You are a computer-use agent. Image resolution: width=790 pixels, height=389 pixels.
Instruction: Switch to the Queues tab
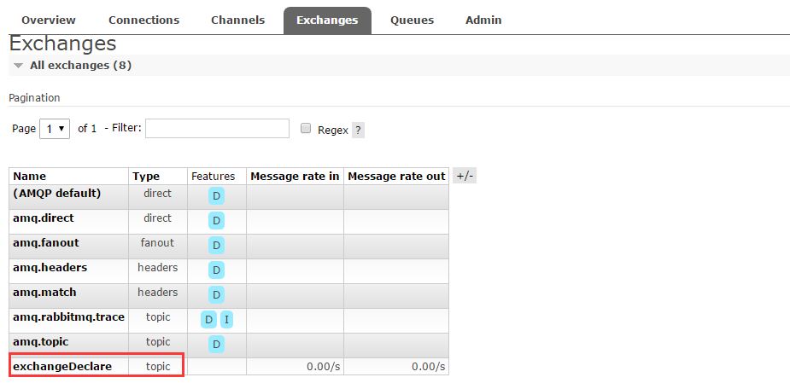click(412, 20)
